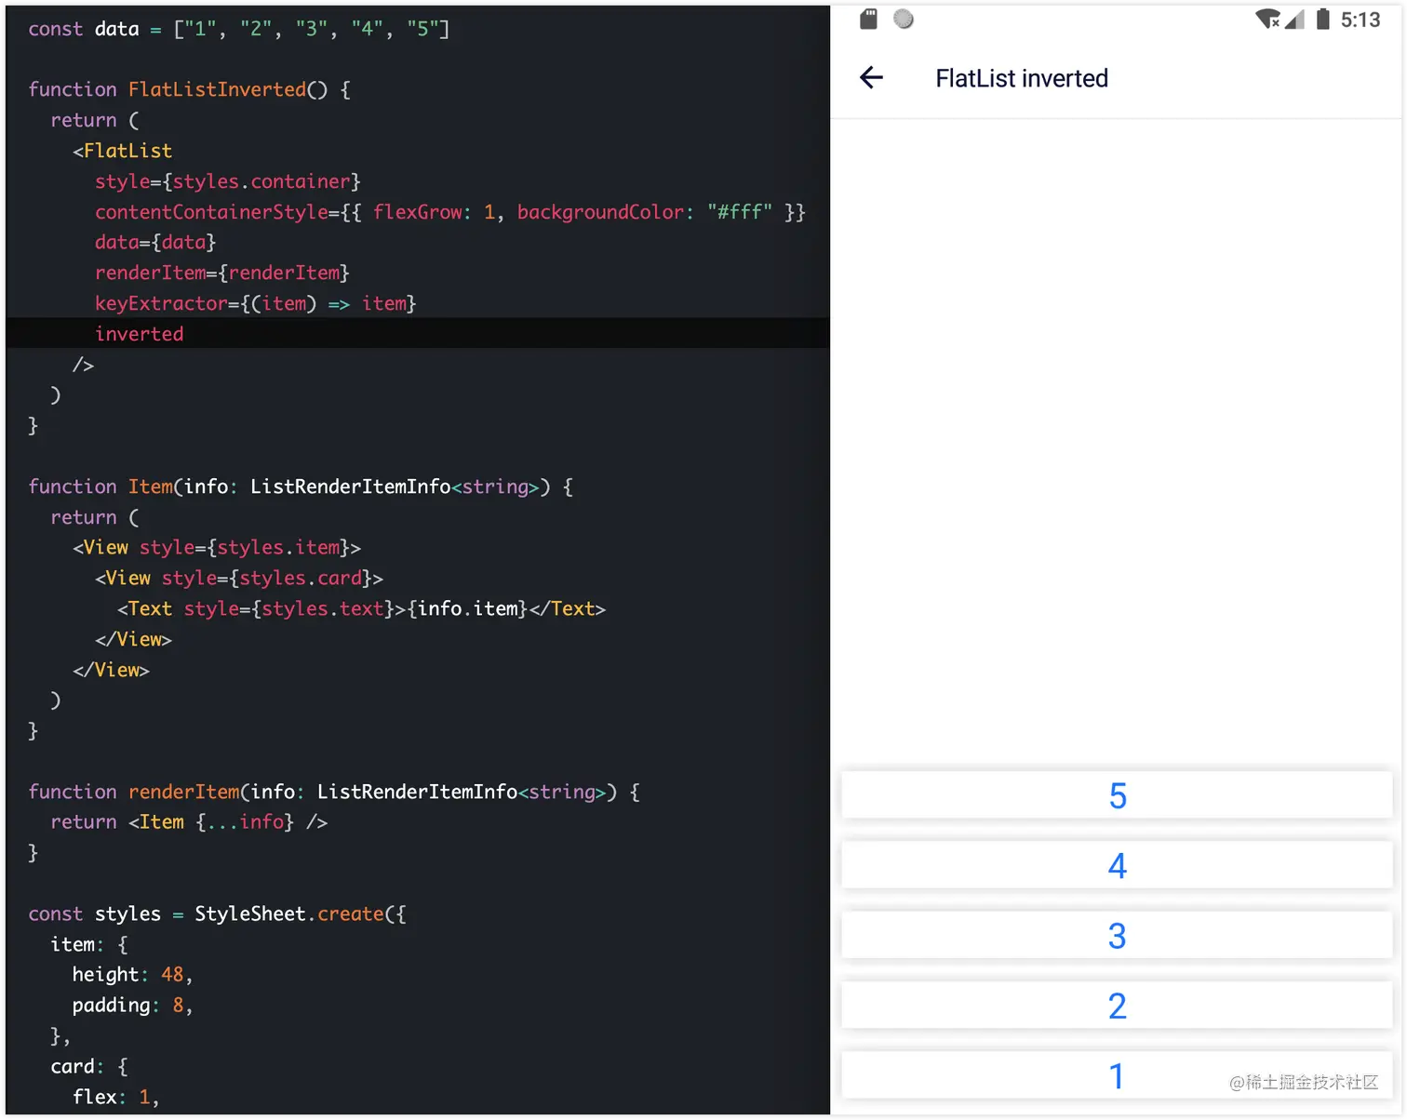This screenshot has height=1120, width=1407.
Task: Click 'style={styles.container}' line
Action: coord(228,181)
